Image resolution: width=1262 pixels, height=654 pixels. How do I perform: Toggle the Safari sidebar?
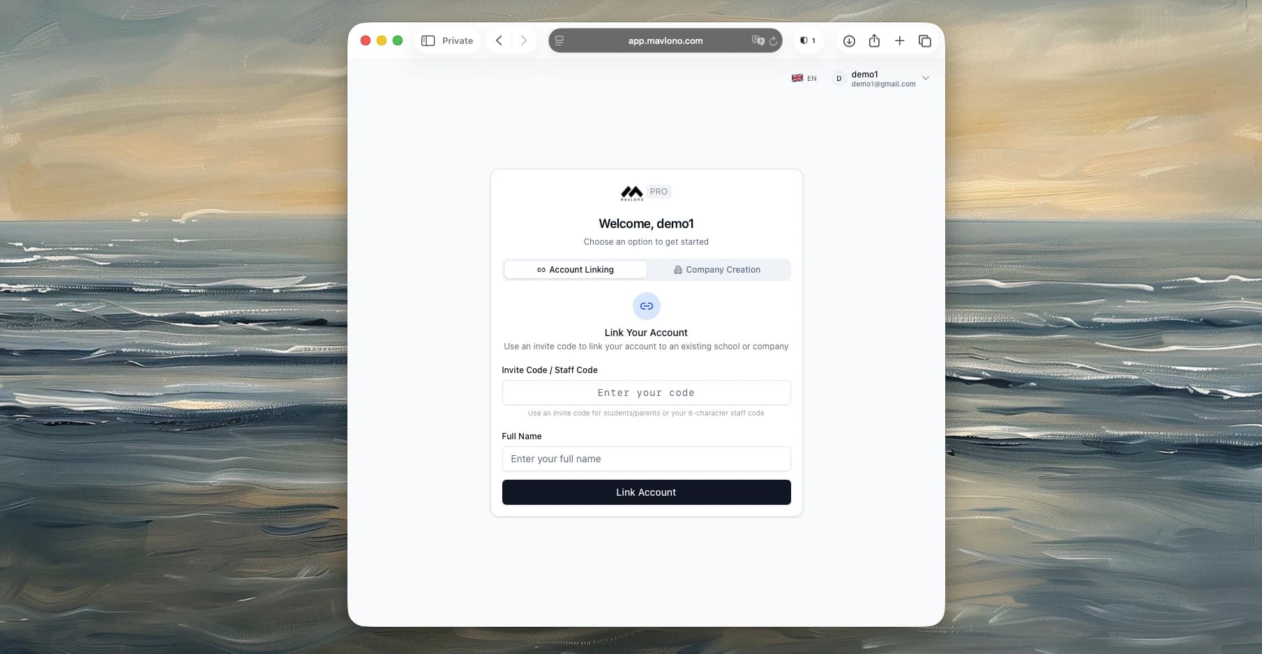pos(426,40)
